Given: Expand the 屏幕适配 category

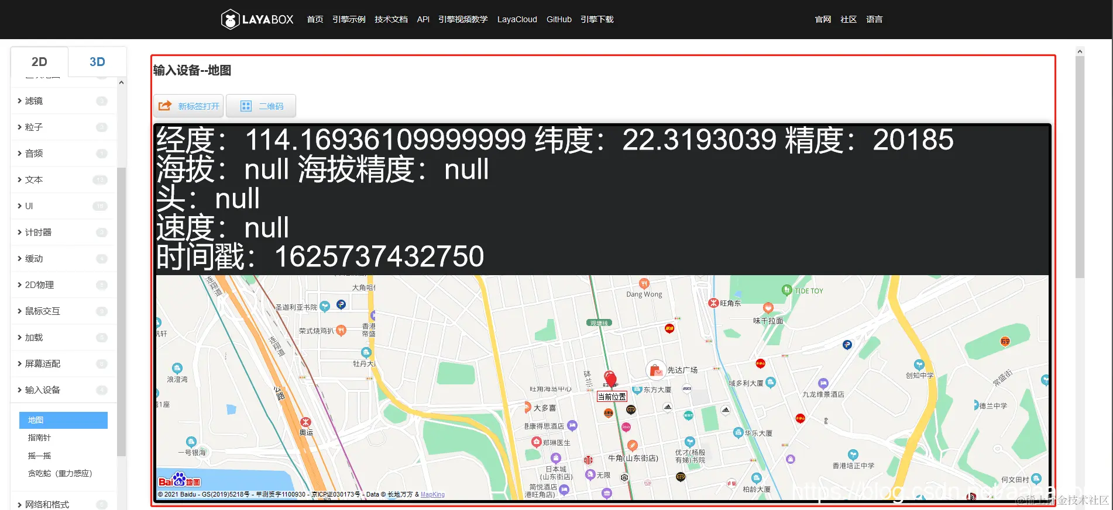Looking at the screenshot, I should pos(63,364).
